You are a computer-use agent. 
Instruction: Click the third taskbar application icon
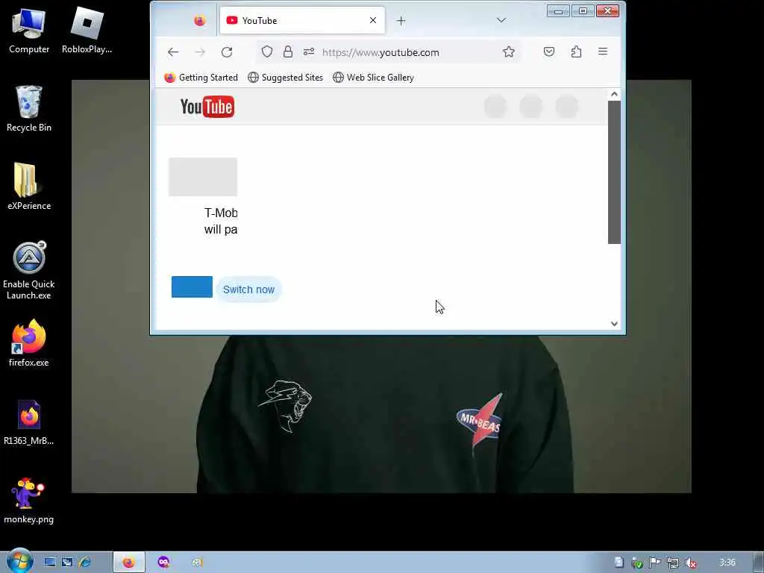[x=197, y=563]
